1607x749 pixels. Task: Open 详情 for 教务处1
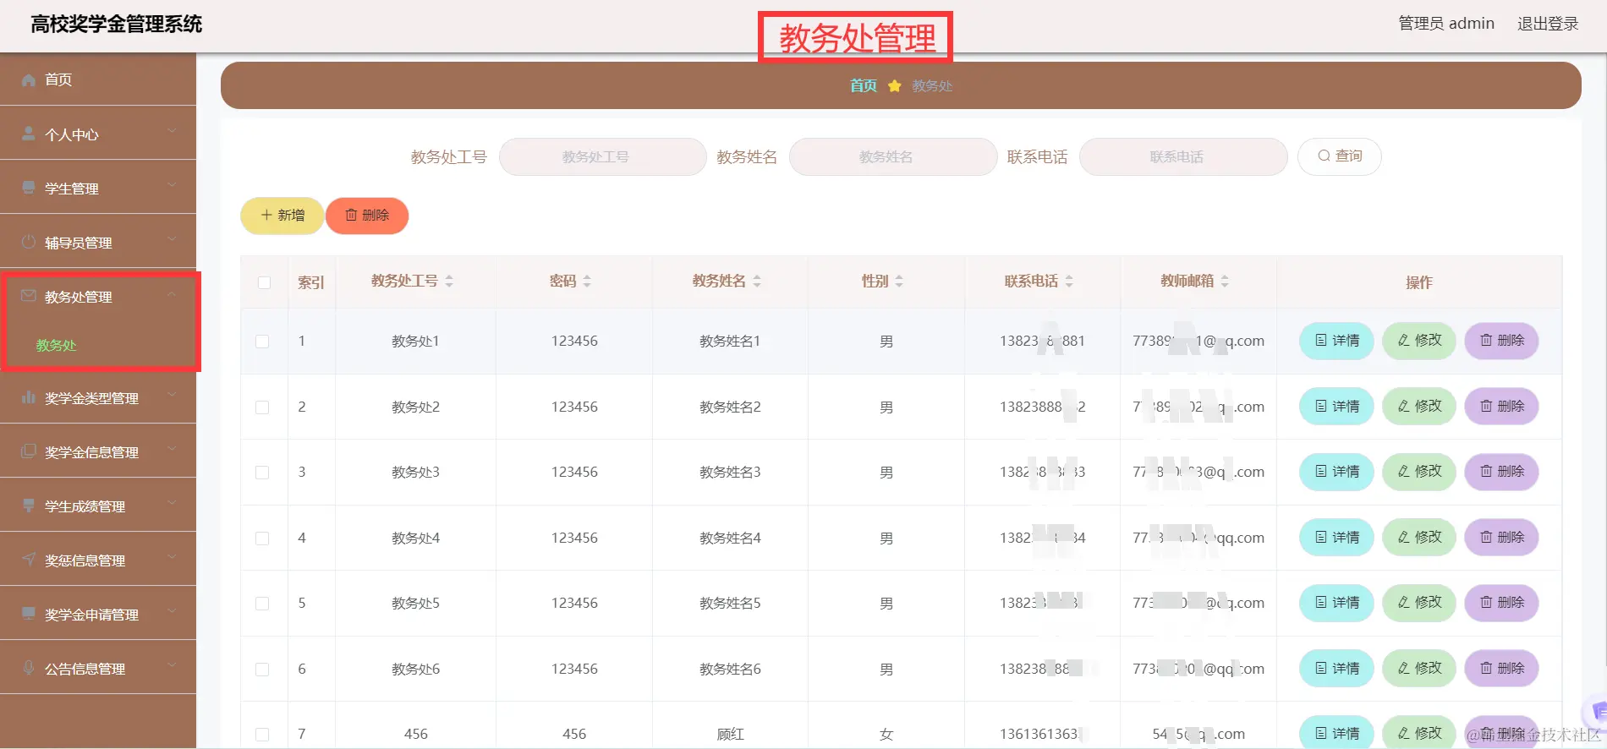point(1336,341)
